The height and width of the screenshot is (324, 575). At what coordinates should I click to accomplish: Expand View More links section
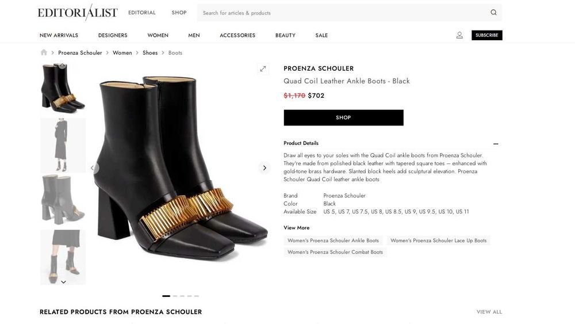tap(297, 228)
